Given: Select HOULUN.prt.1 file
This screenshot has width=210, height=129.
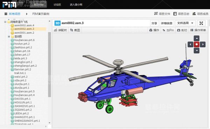Looking at the screenshot, I should 23,102.
